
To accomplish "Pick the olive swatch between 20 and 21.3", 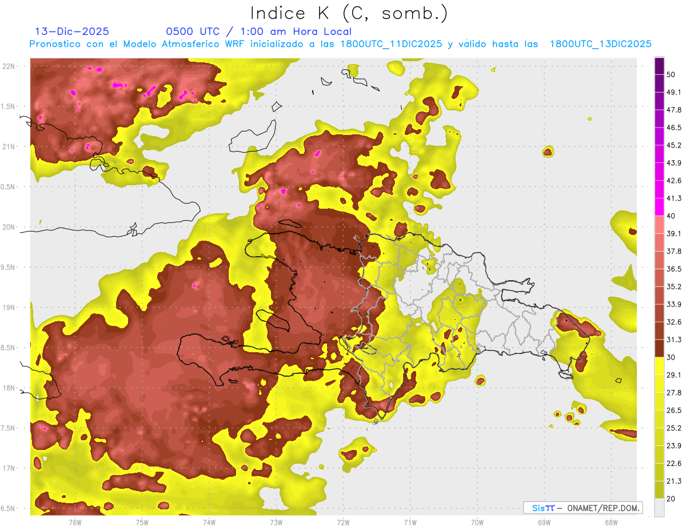I will pos(659,489).
